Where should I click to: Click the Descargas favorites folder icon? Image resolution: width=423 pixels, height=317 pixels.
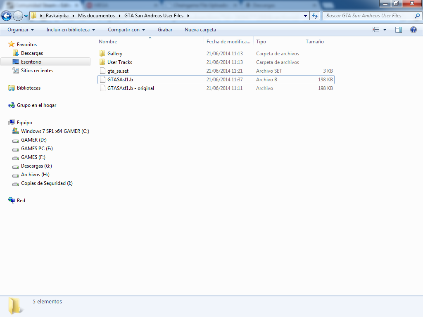[16, 53]
